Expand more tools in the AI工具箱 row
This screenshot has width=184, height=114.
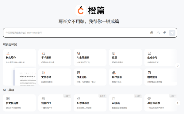[x=178, y=103]
